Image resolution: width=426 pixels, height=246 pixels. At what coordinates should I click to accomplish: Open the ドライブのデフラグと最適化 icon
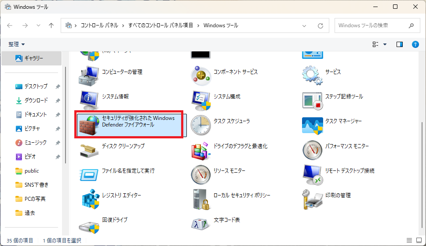click(201, 151)
